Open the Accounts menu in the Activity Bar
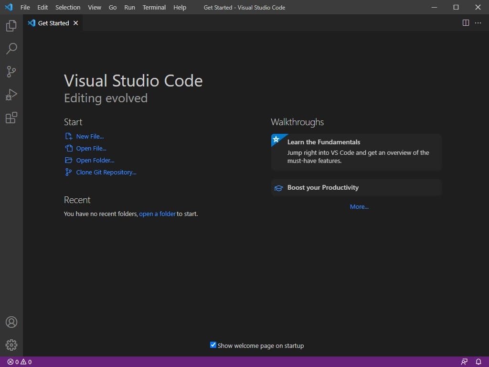 pos(11,322)
